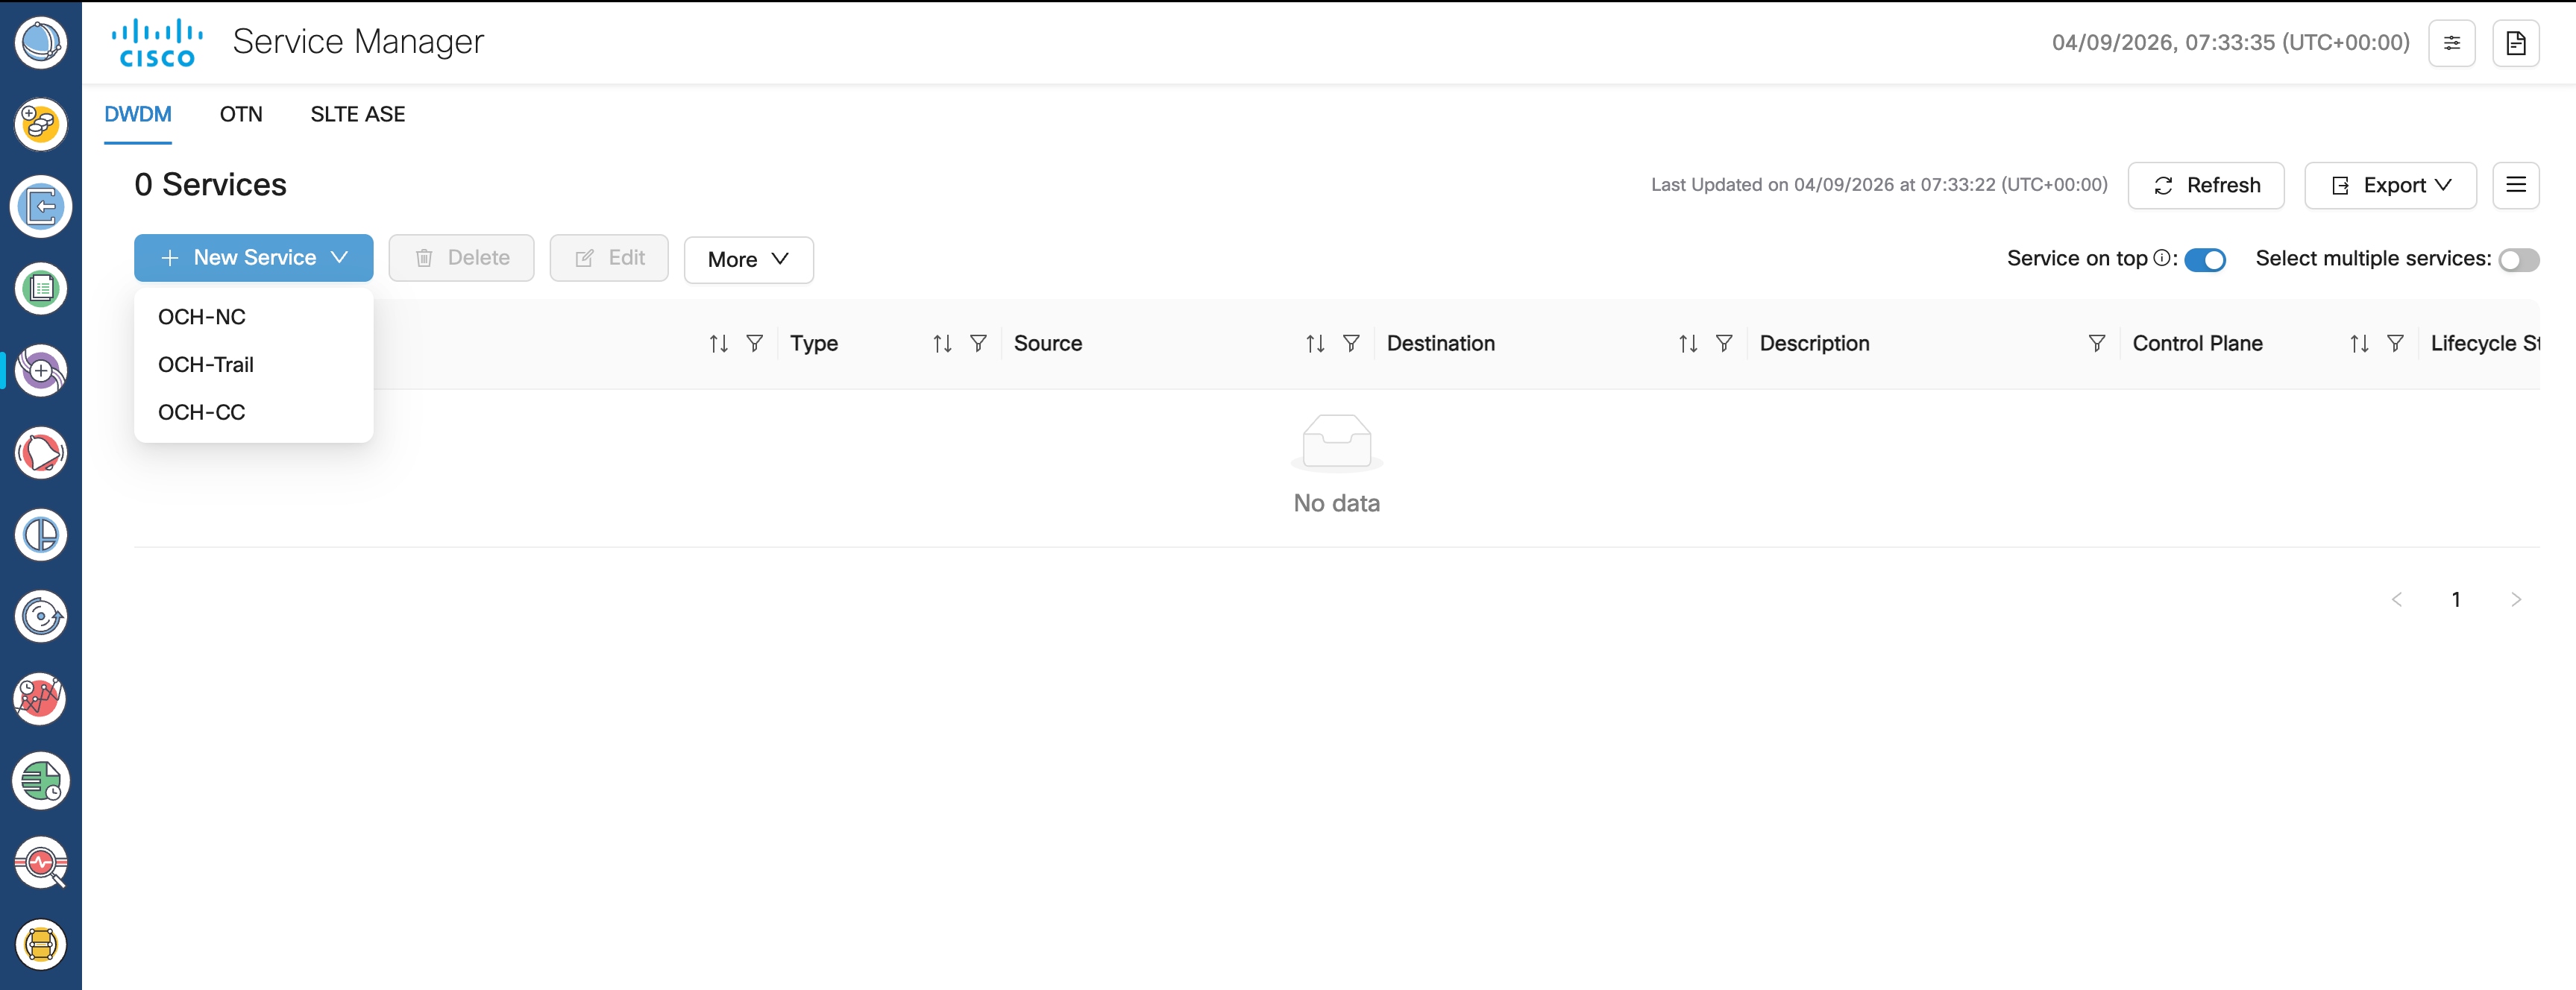
Task: Turn off Service on top toggle
Action: 2204,260
